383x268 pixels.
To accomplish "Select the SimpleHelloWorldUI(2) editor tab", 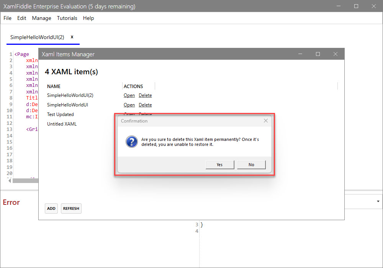I will 37,37.
